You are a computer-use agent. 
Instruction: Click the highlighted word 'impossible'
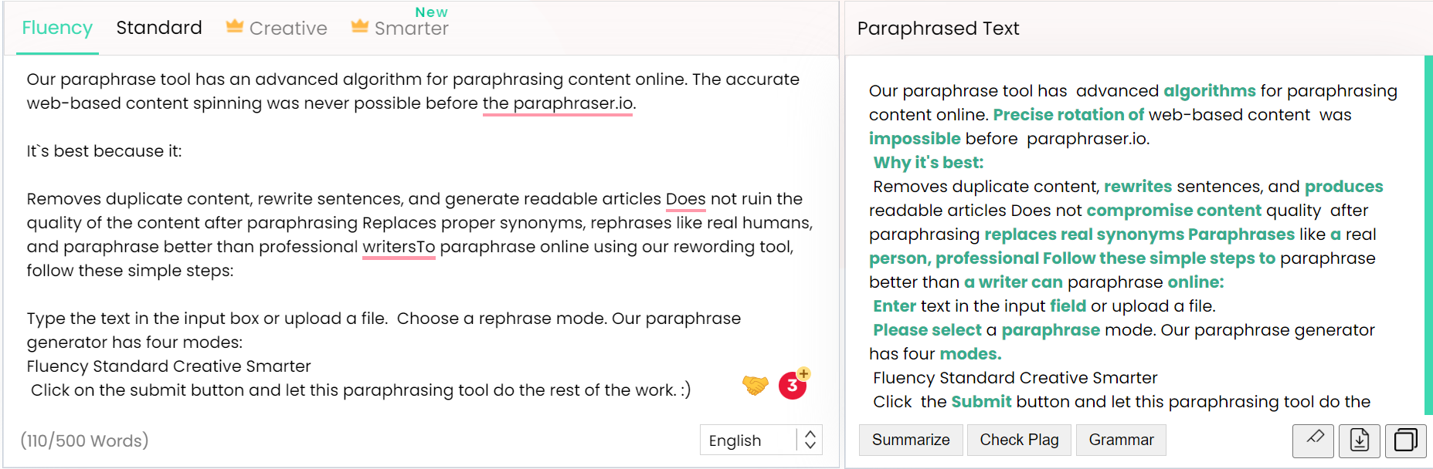coord(915,139)
